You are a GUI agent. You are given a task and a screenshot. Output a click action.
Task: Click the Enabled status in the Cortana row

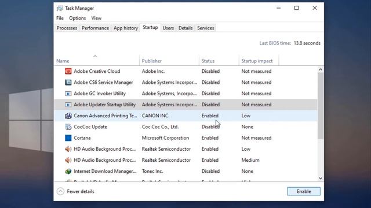(210, 138)
